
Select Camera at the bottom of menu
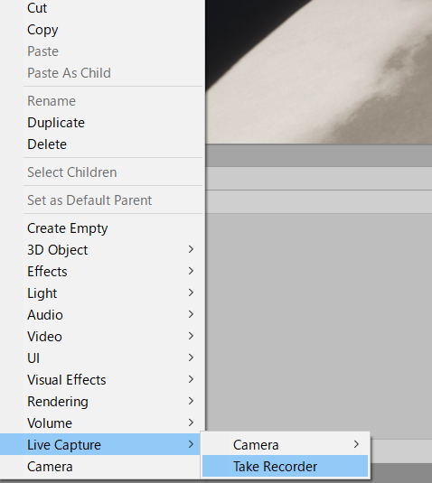click(100, 467)
